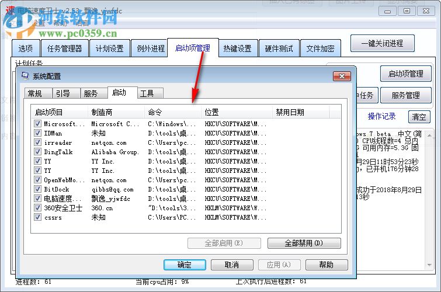Select the DingTalk row name
The image size is (441, 292).
[x=58, y=152]
